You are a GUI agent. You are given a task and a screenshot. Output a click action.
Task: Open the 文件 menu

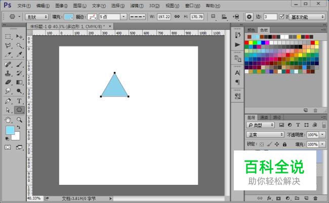pyautogui.click(x=24, y=6)
